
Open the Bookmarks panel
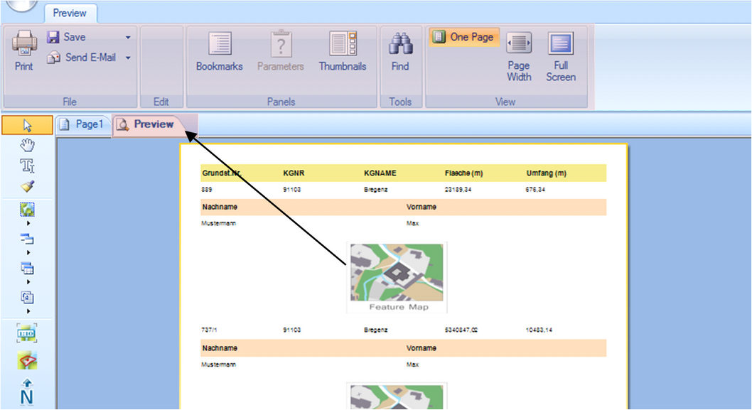point(219,52)
